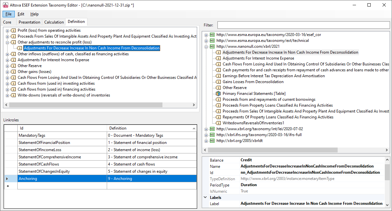
Task: Expand the xbrl.org/2005/xbrldt namespace node
Action: (206, 141)
